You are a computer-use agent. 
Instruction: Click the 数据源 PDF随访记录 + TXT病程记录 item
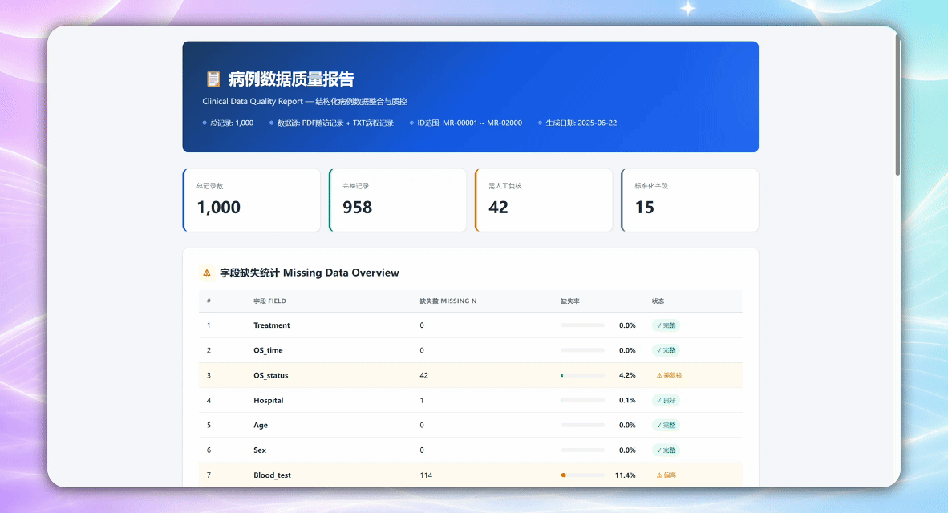click(x=331, y=123)
